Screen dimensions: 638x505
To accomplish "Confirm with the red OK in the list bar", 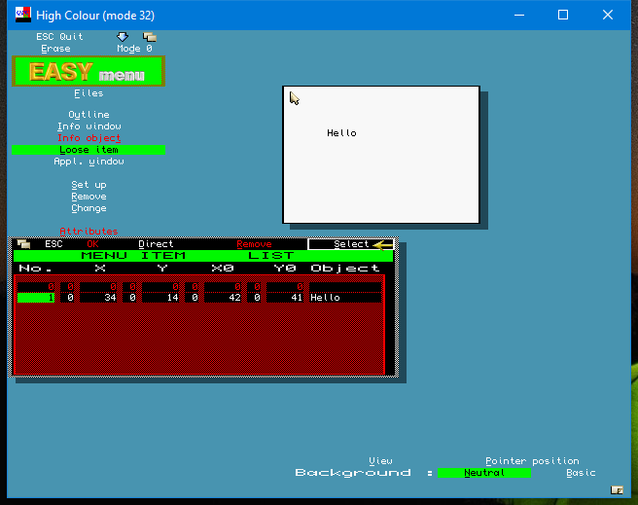I will (x=92, y=244).
